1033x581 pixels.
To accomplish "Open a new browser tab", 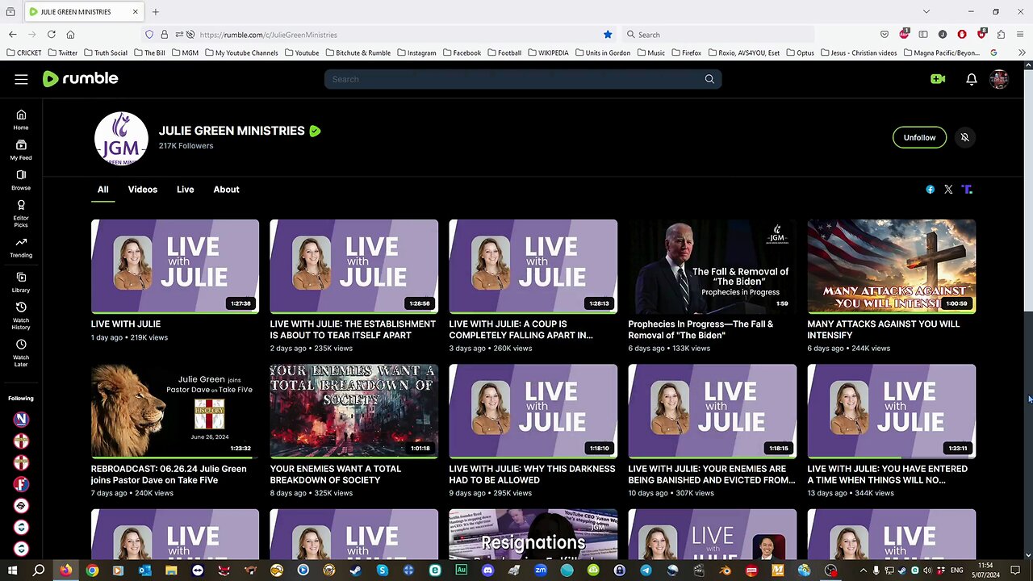I will [156, 12].
